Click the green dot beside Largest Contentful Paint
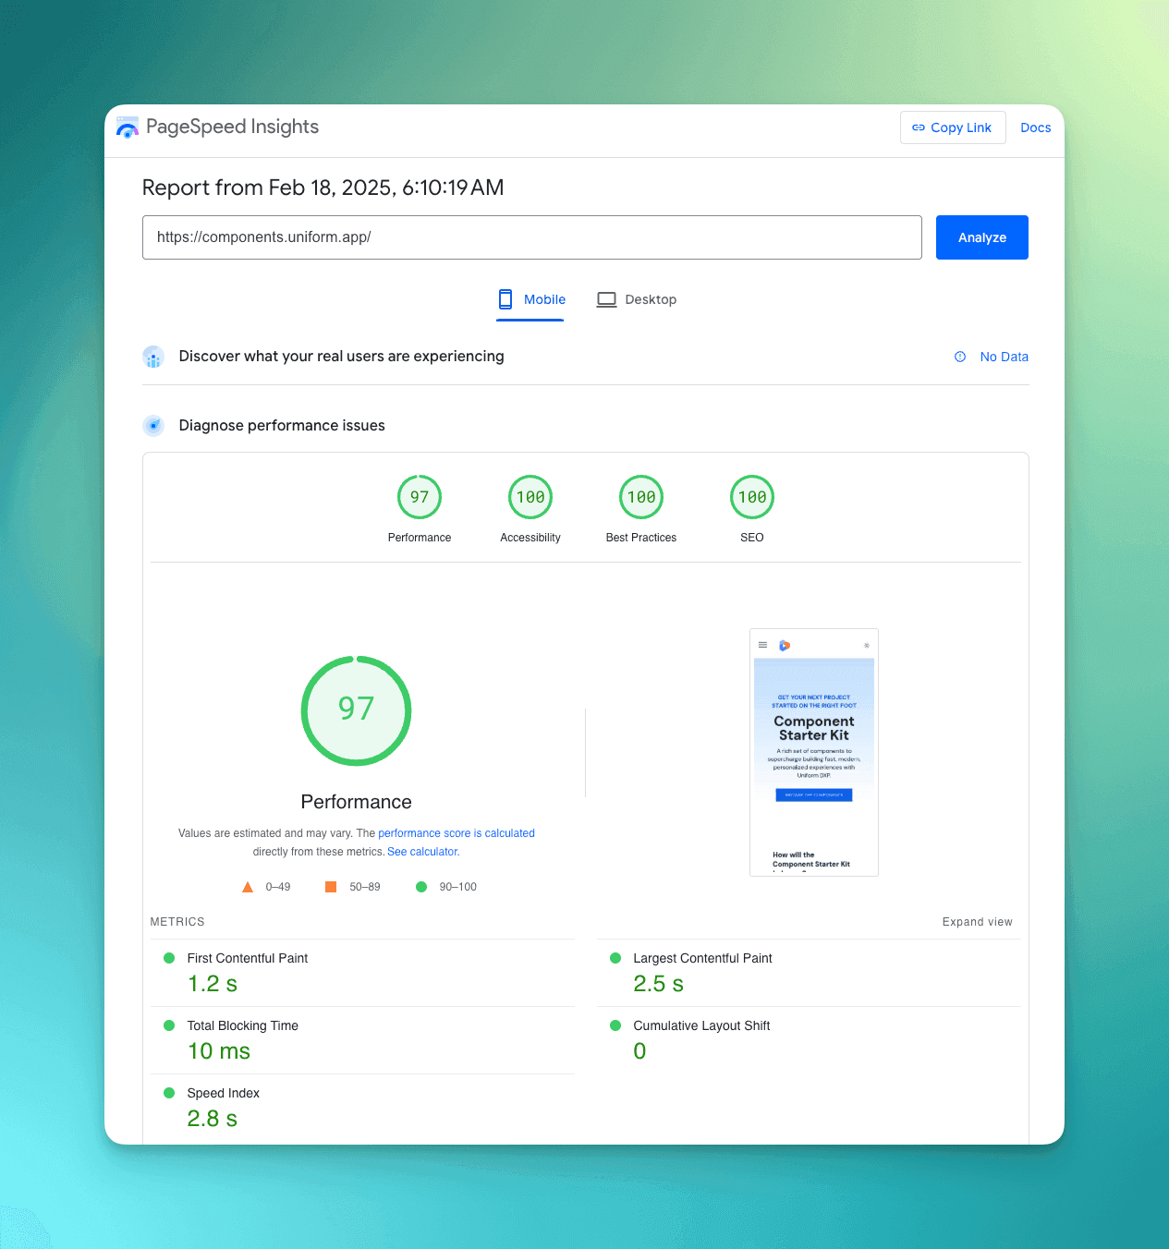 (615, 958)
